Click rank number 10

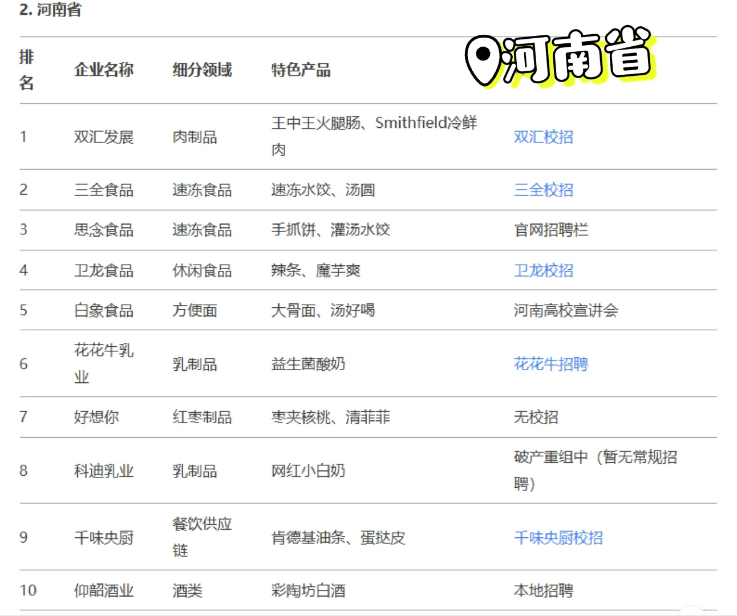click(28, 590)
